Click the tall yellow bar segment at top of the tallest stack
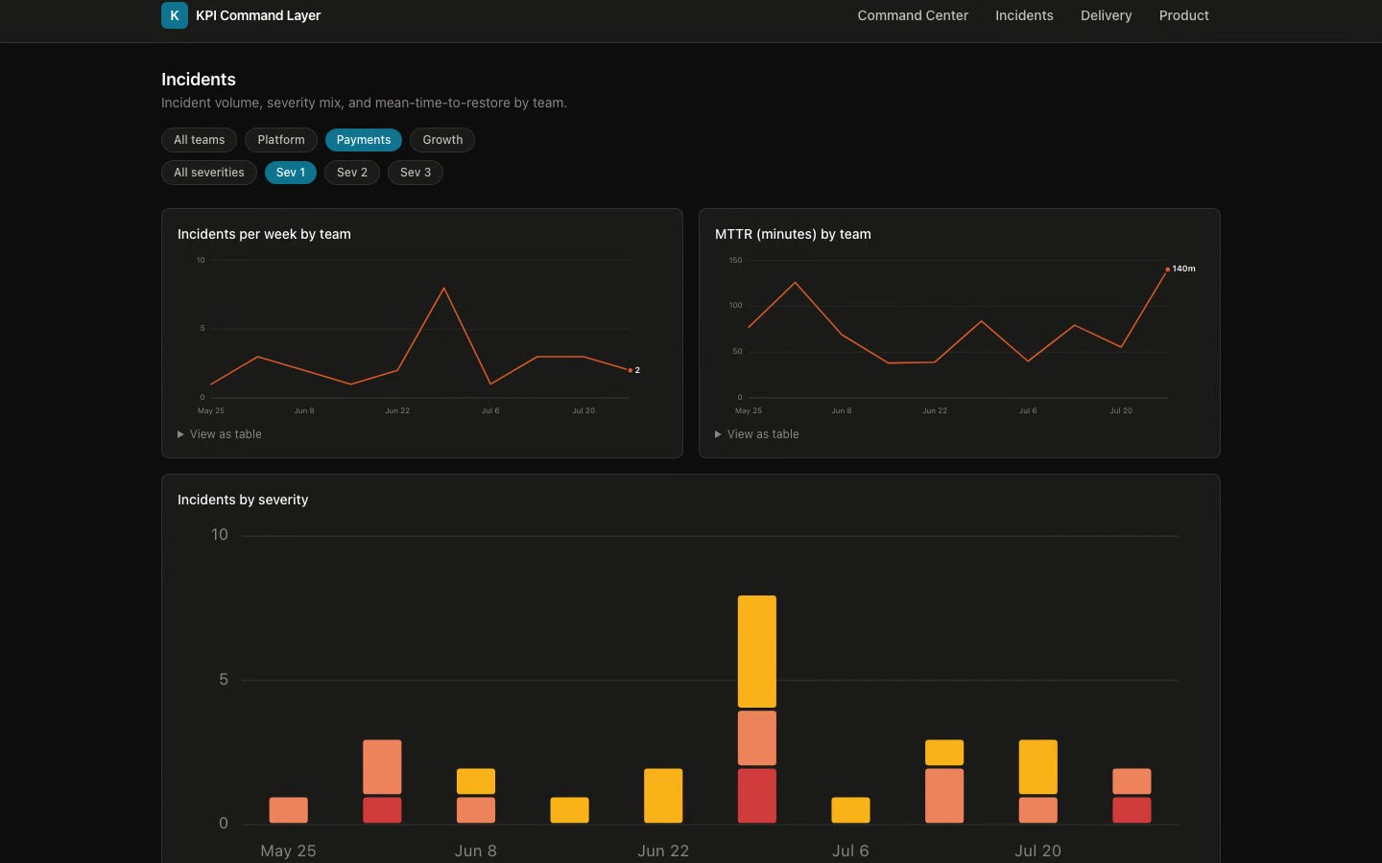This screenshot has height=863, width=1382. tap(757, 651)
